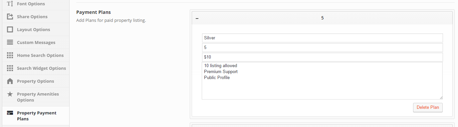Click the Property Options house icon
The height and width of the screenshot is (127, 458).
pyautogui.click(x=10, y=81)
